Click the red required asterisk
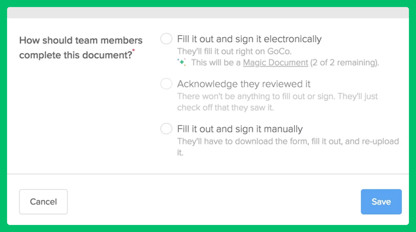416x232 pixels. 133,50
